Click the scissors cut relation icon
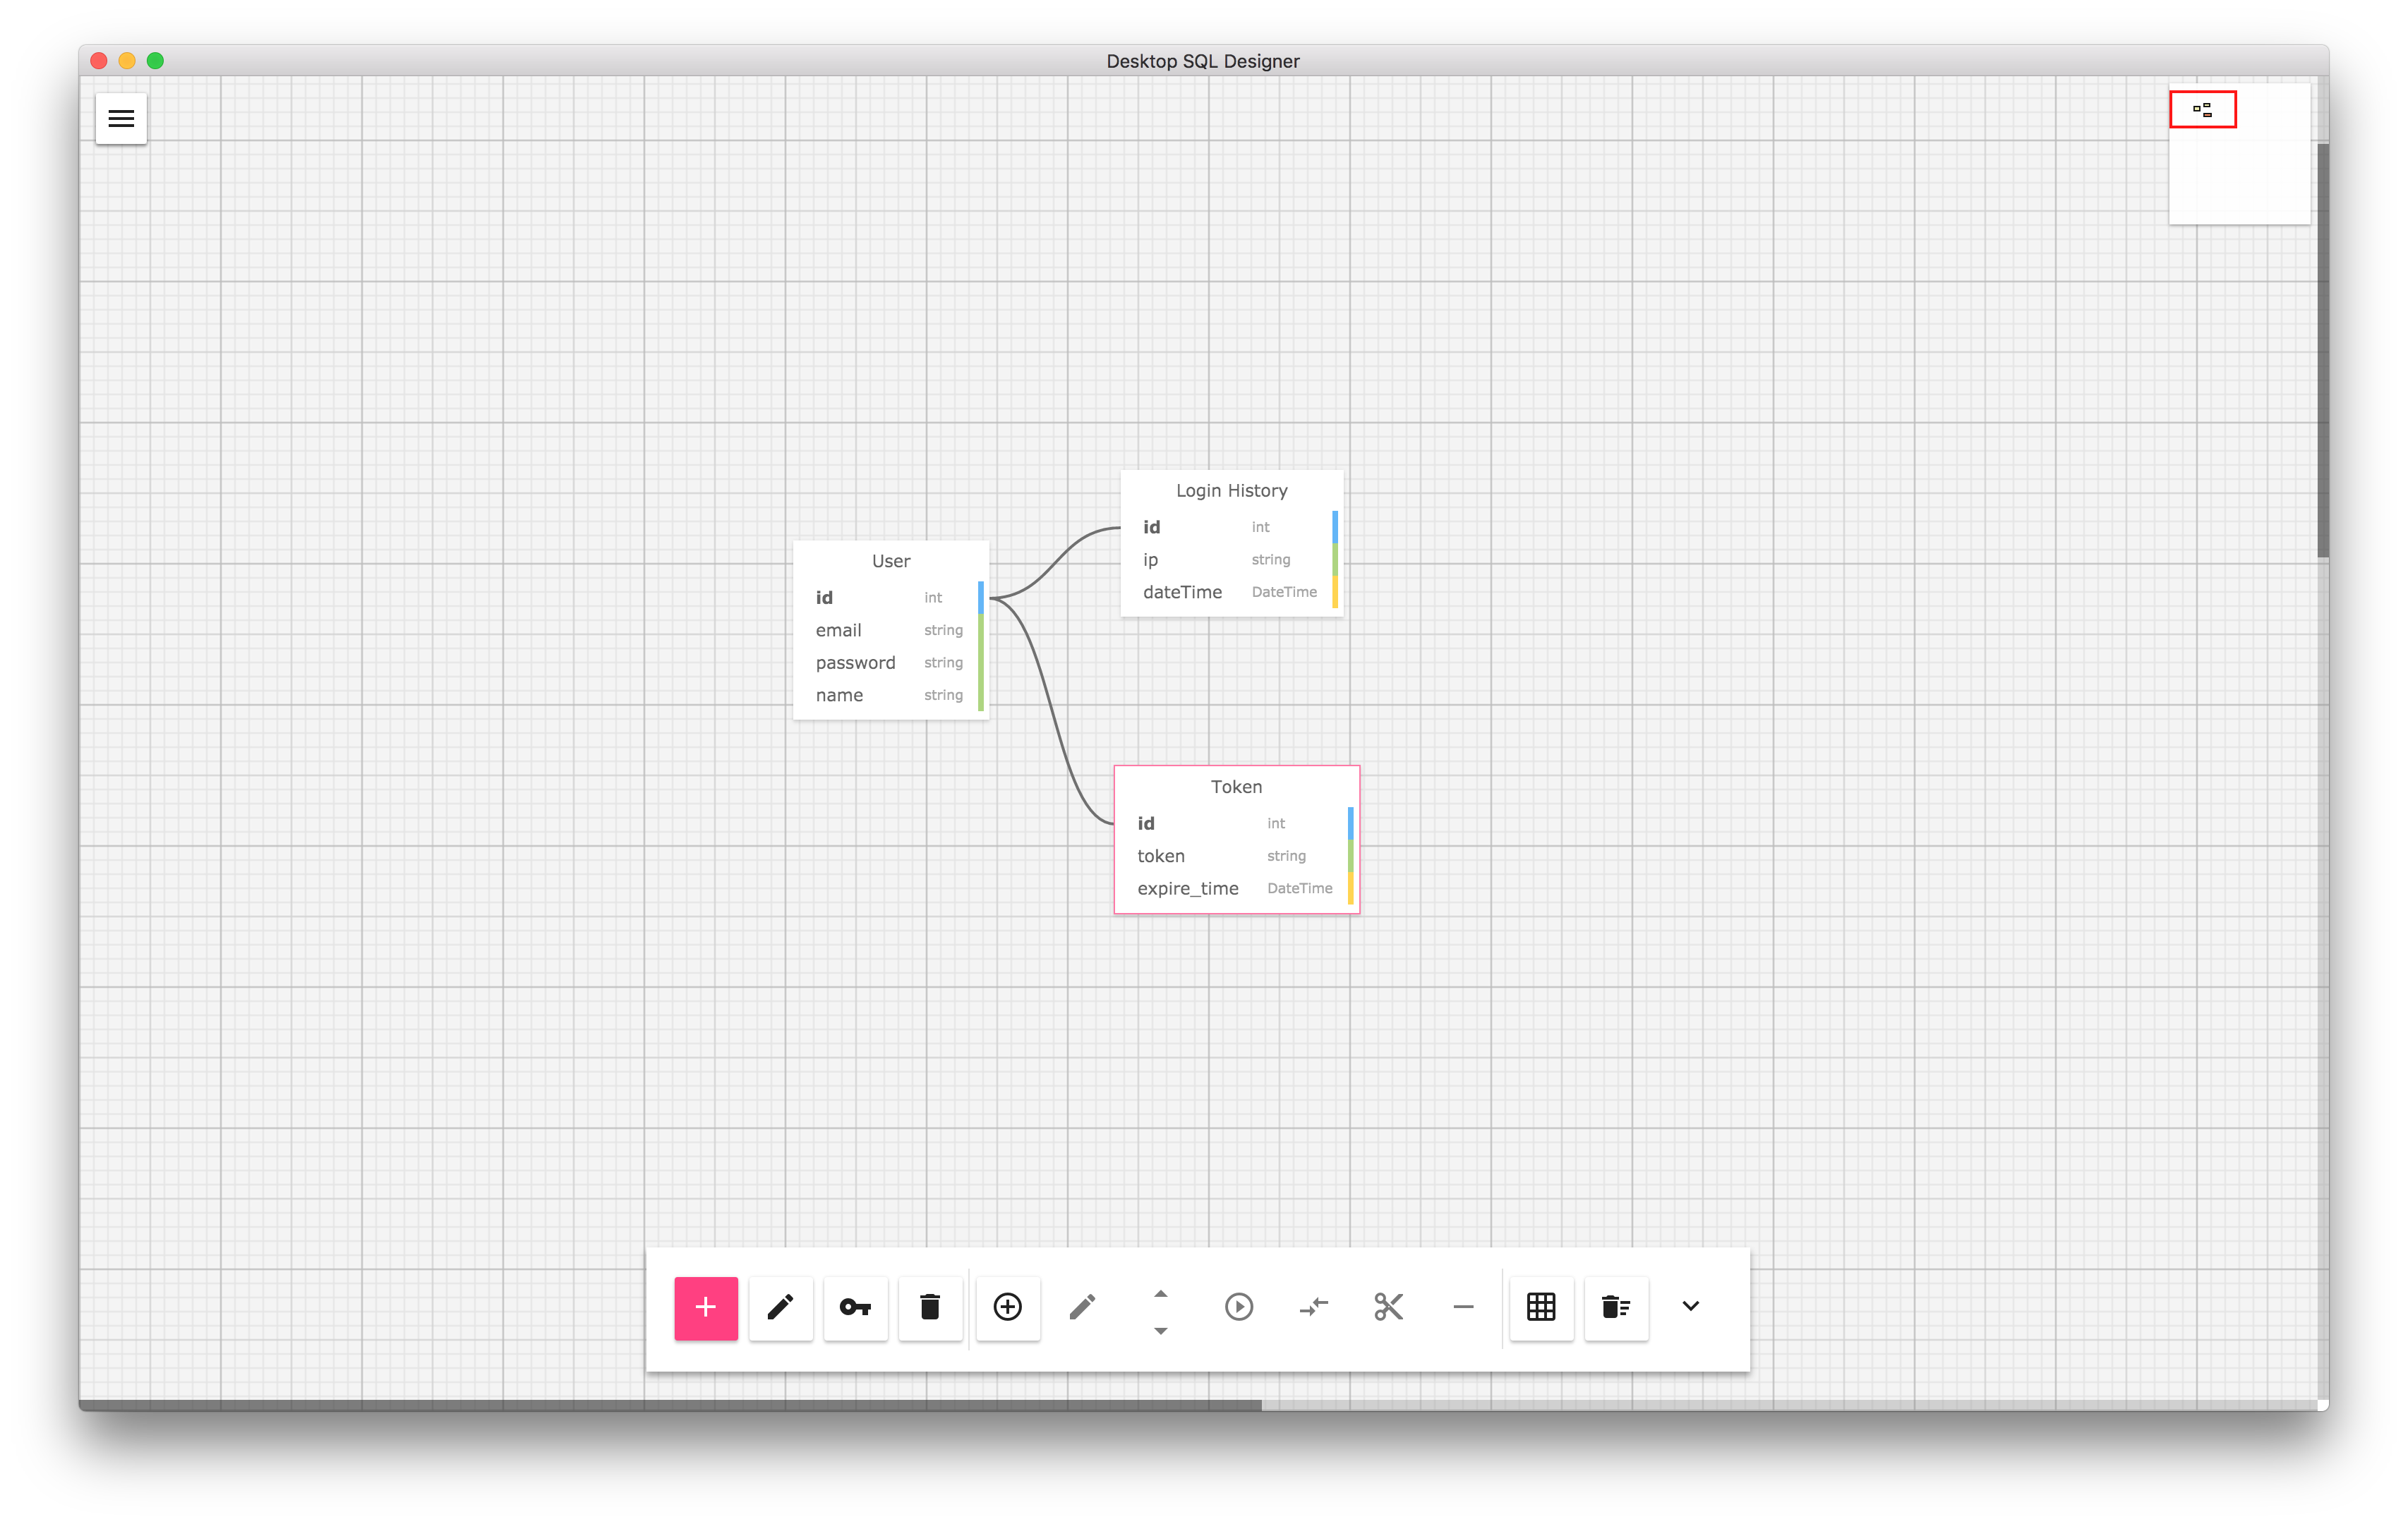Viewport: 2408px width, 1524px height. (x=1388, y=1307)
